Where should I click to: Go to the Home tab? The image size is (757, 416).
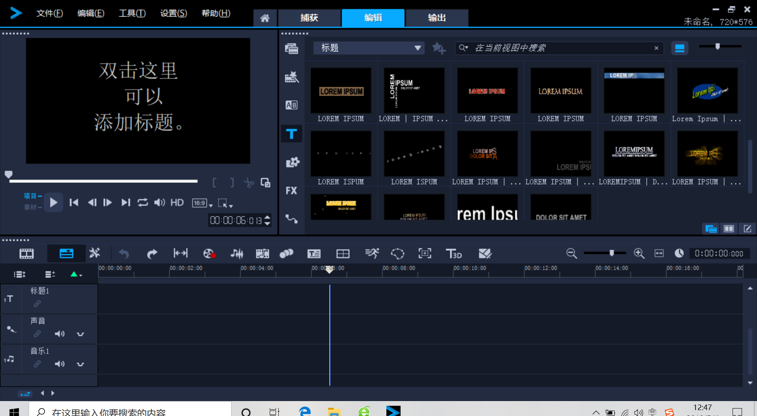click(x=265, y=18)
